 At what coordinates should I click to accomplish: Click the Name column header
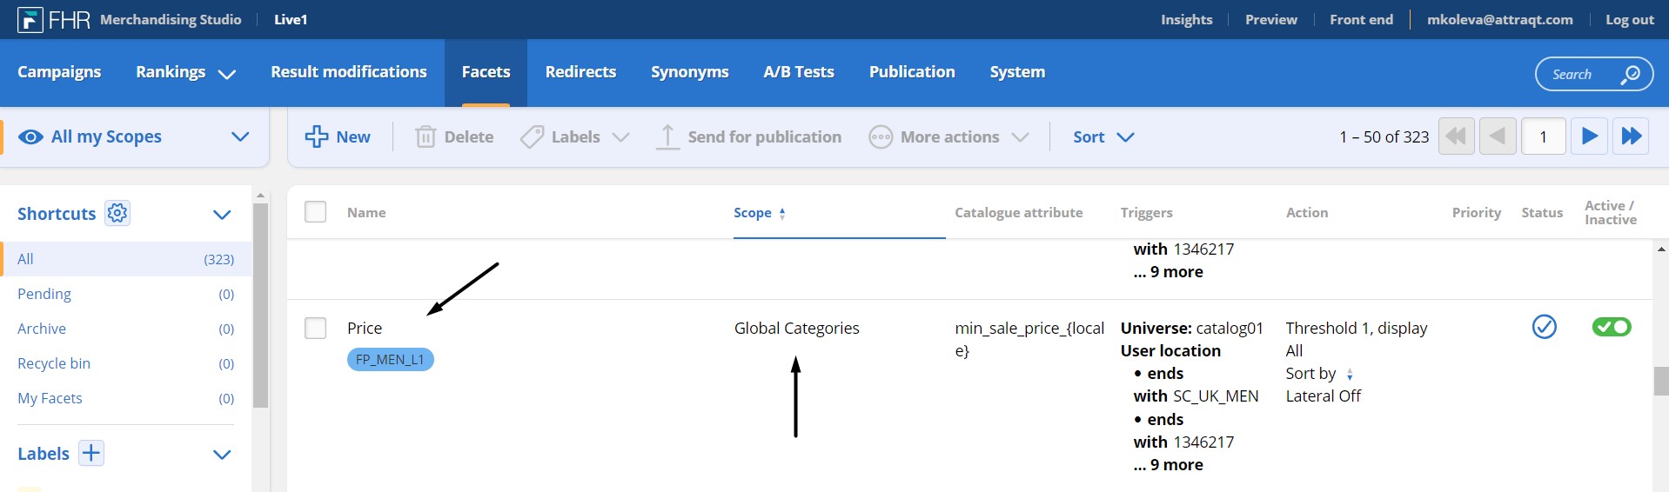tap(366, 212)
